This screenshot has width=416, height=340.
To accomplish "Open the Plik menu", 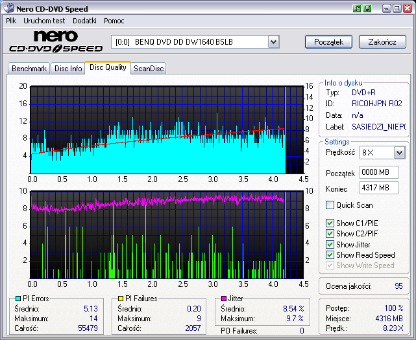I will [11, 21].
